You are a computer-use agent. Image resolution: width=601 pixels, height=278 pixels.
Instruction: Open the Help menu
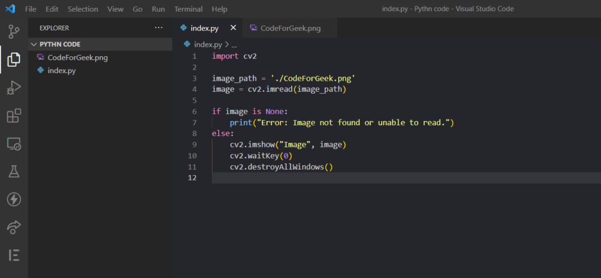[x=220, y=9]
